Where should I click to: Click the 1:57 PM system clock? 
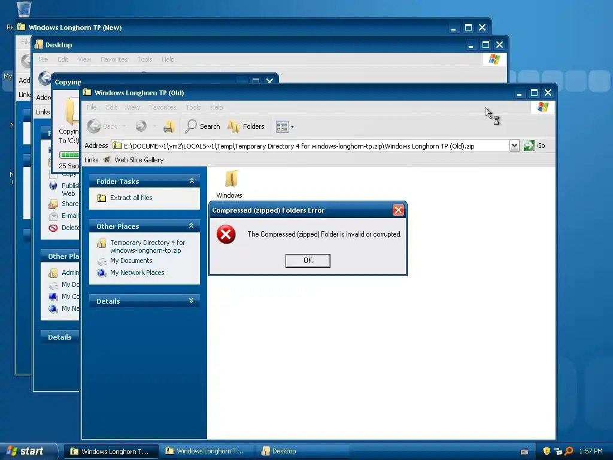click(x=591, y=451)
